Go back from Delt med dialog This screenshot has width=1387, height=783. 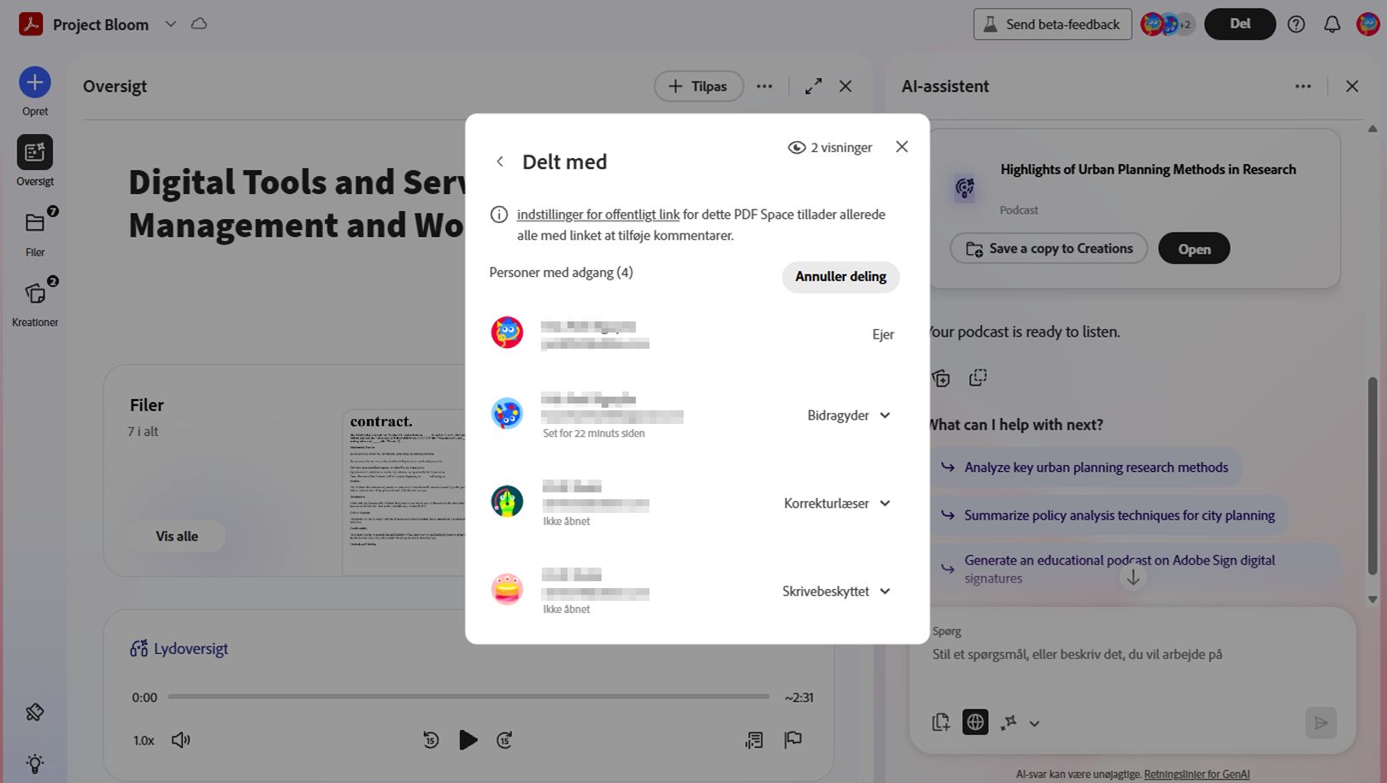click(x=500, y=162)
